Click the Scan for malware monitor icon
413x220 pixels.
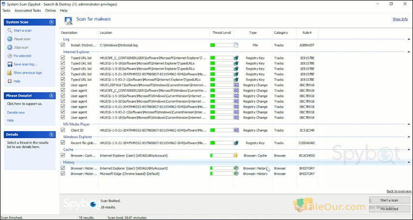coord(68,21)
